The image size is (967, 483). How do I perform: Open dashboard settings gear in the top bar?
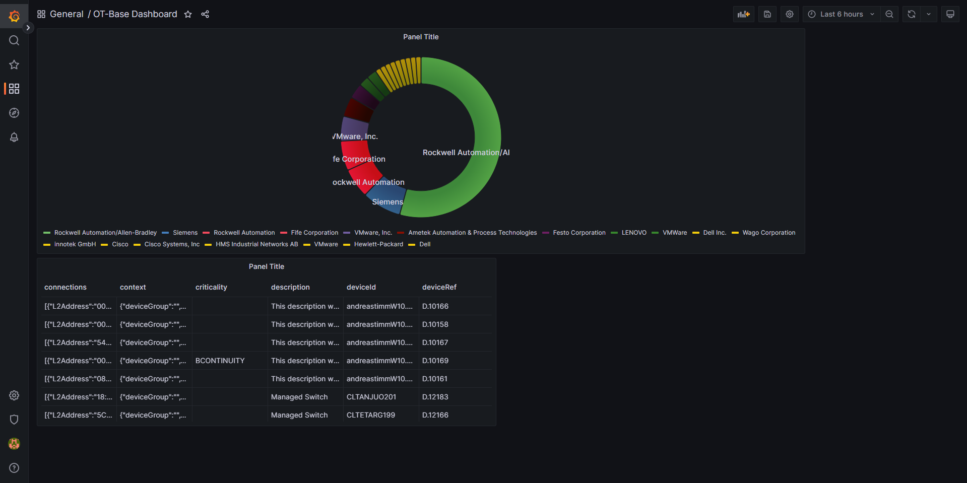(790, 14)
